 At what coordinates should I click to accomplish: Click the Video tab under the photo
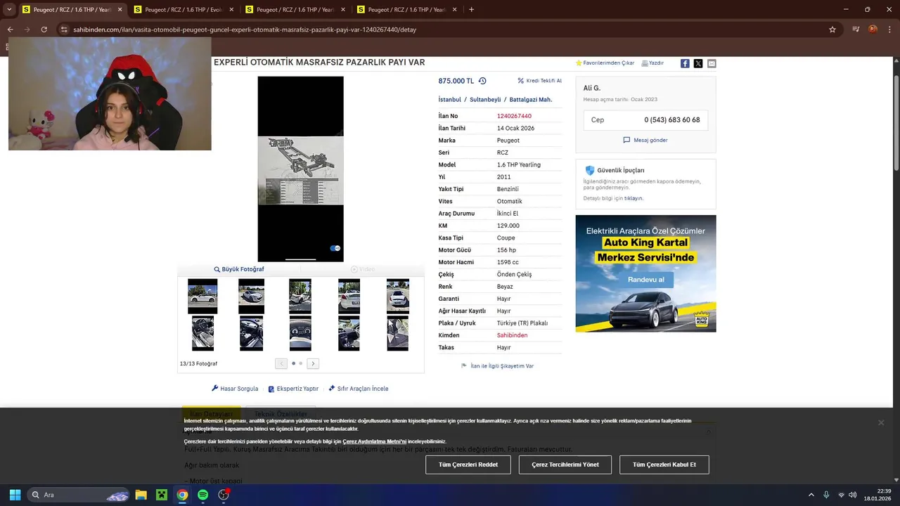(363, 269)
